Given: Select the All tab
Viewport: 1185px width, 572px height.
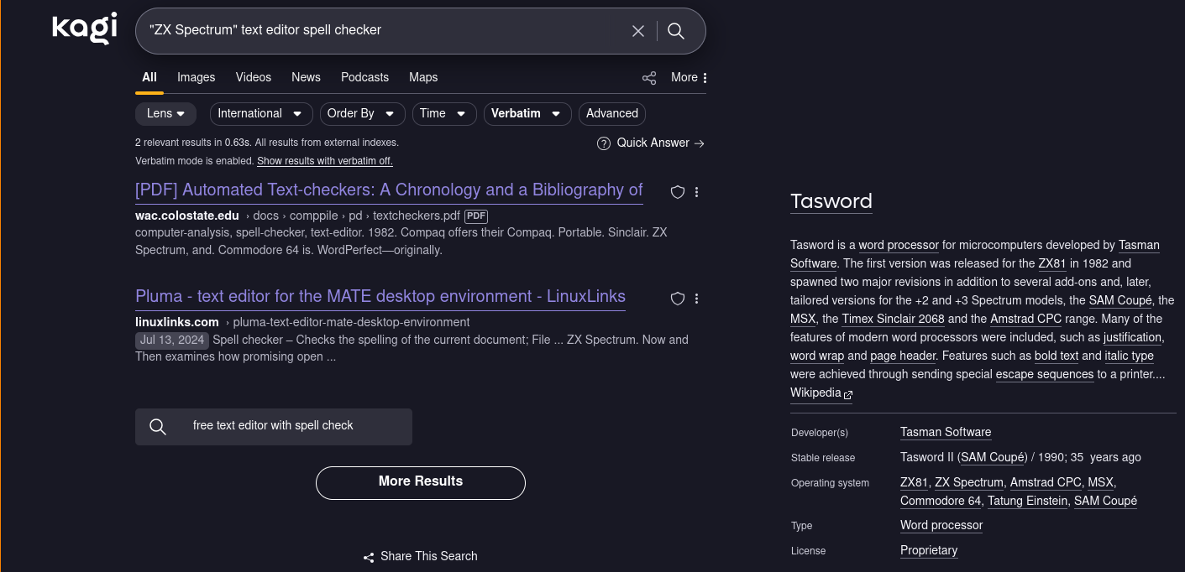Looking at the screenshot, I should tap(149, 77).
